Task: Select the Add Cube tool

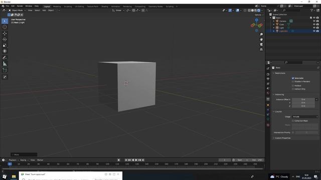Action: pyautogui.click(x=5, y=70)
